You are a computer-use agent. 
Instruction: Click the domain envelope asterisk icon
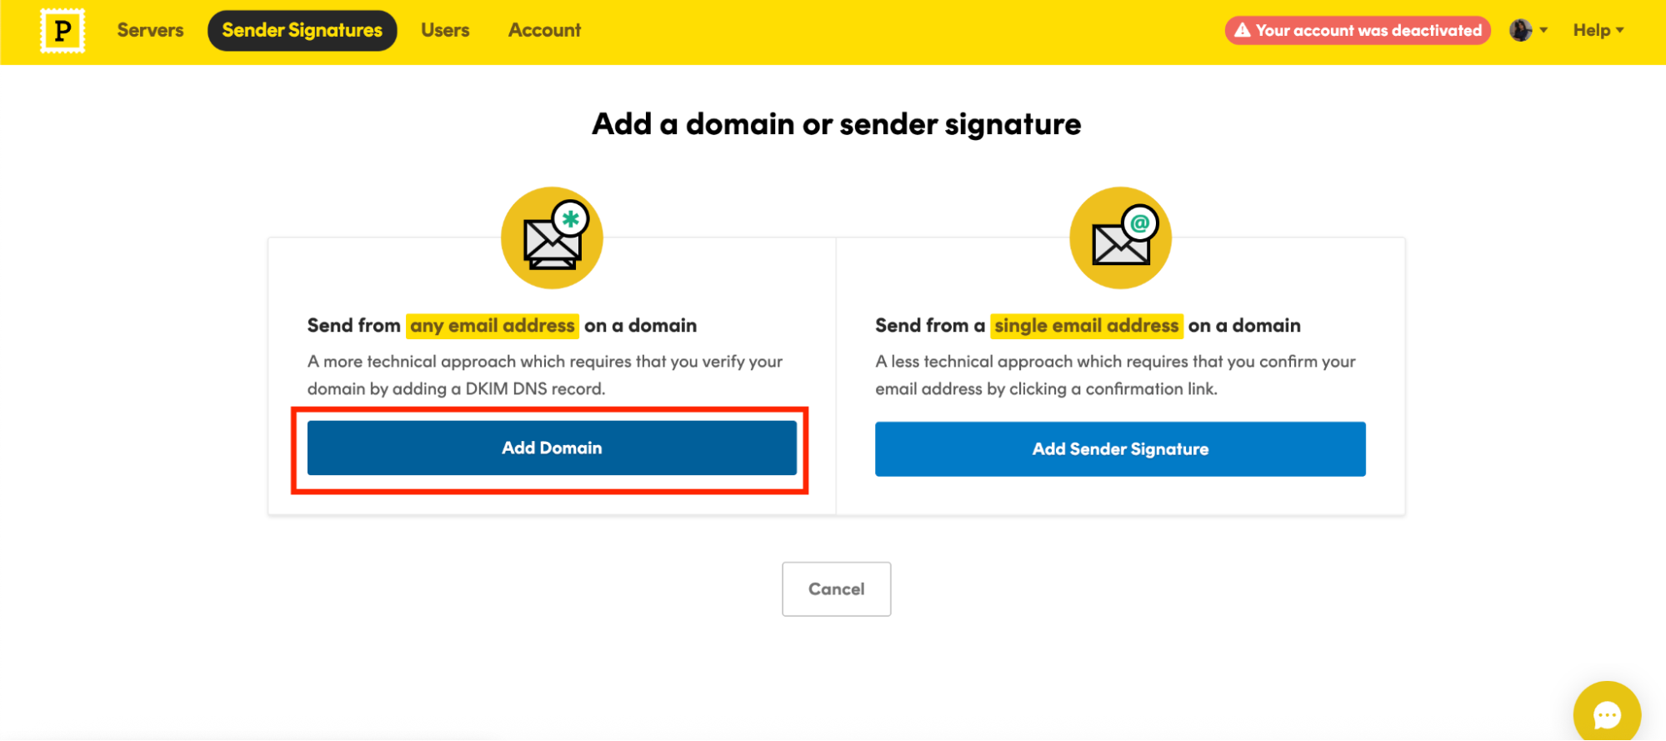552,238
